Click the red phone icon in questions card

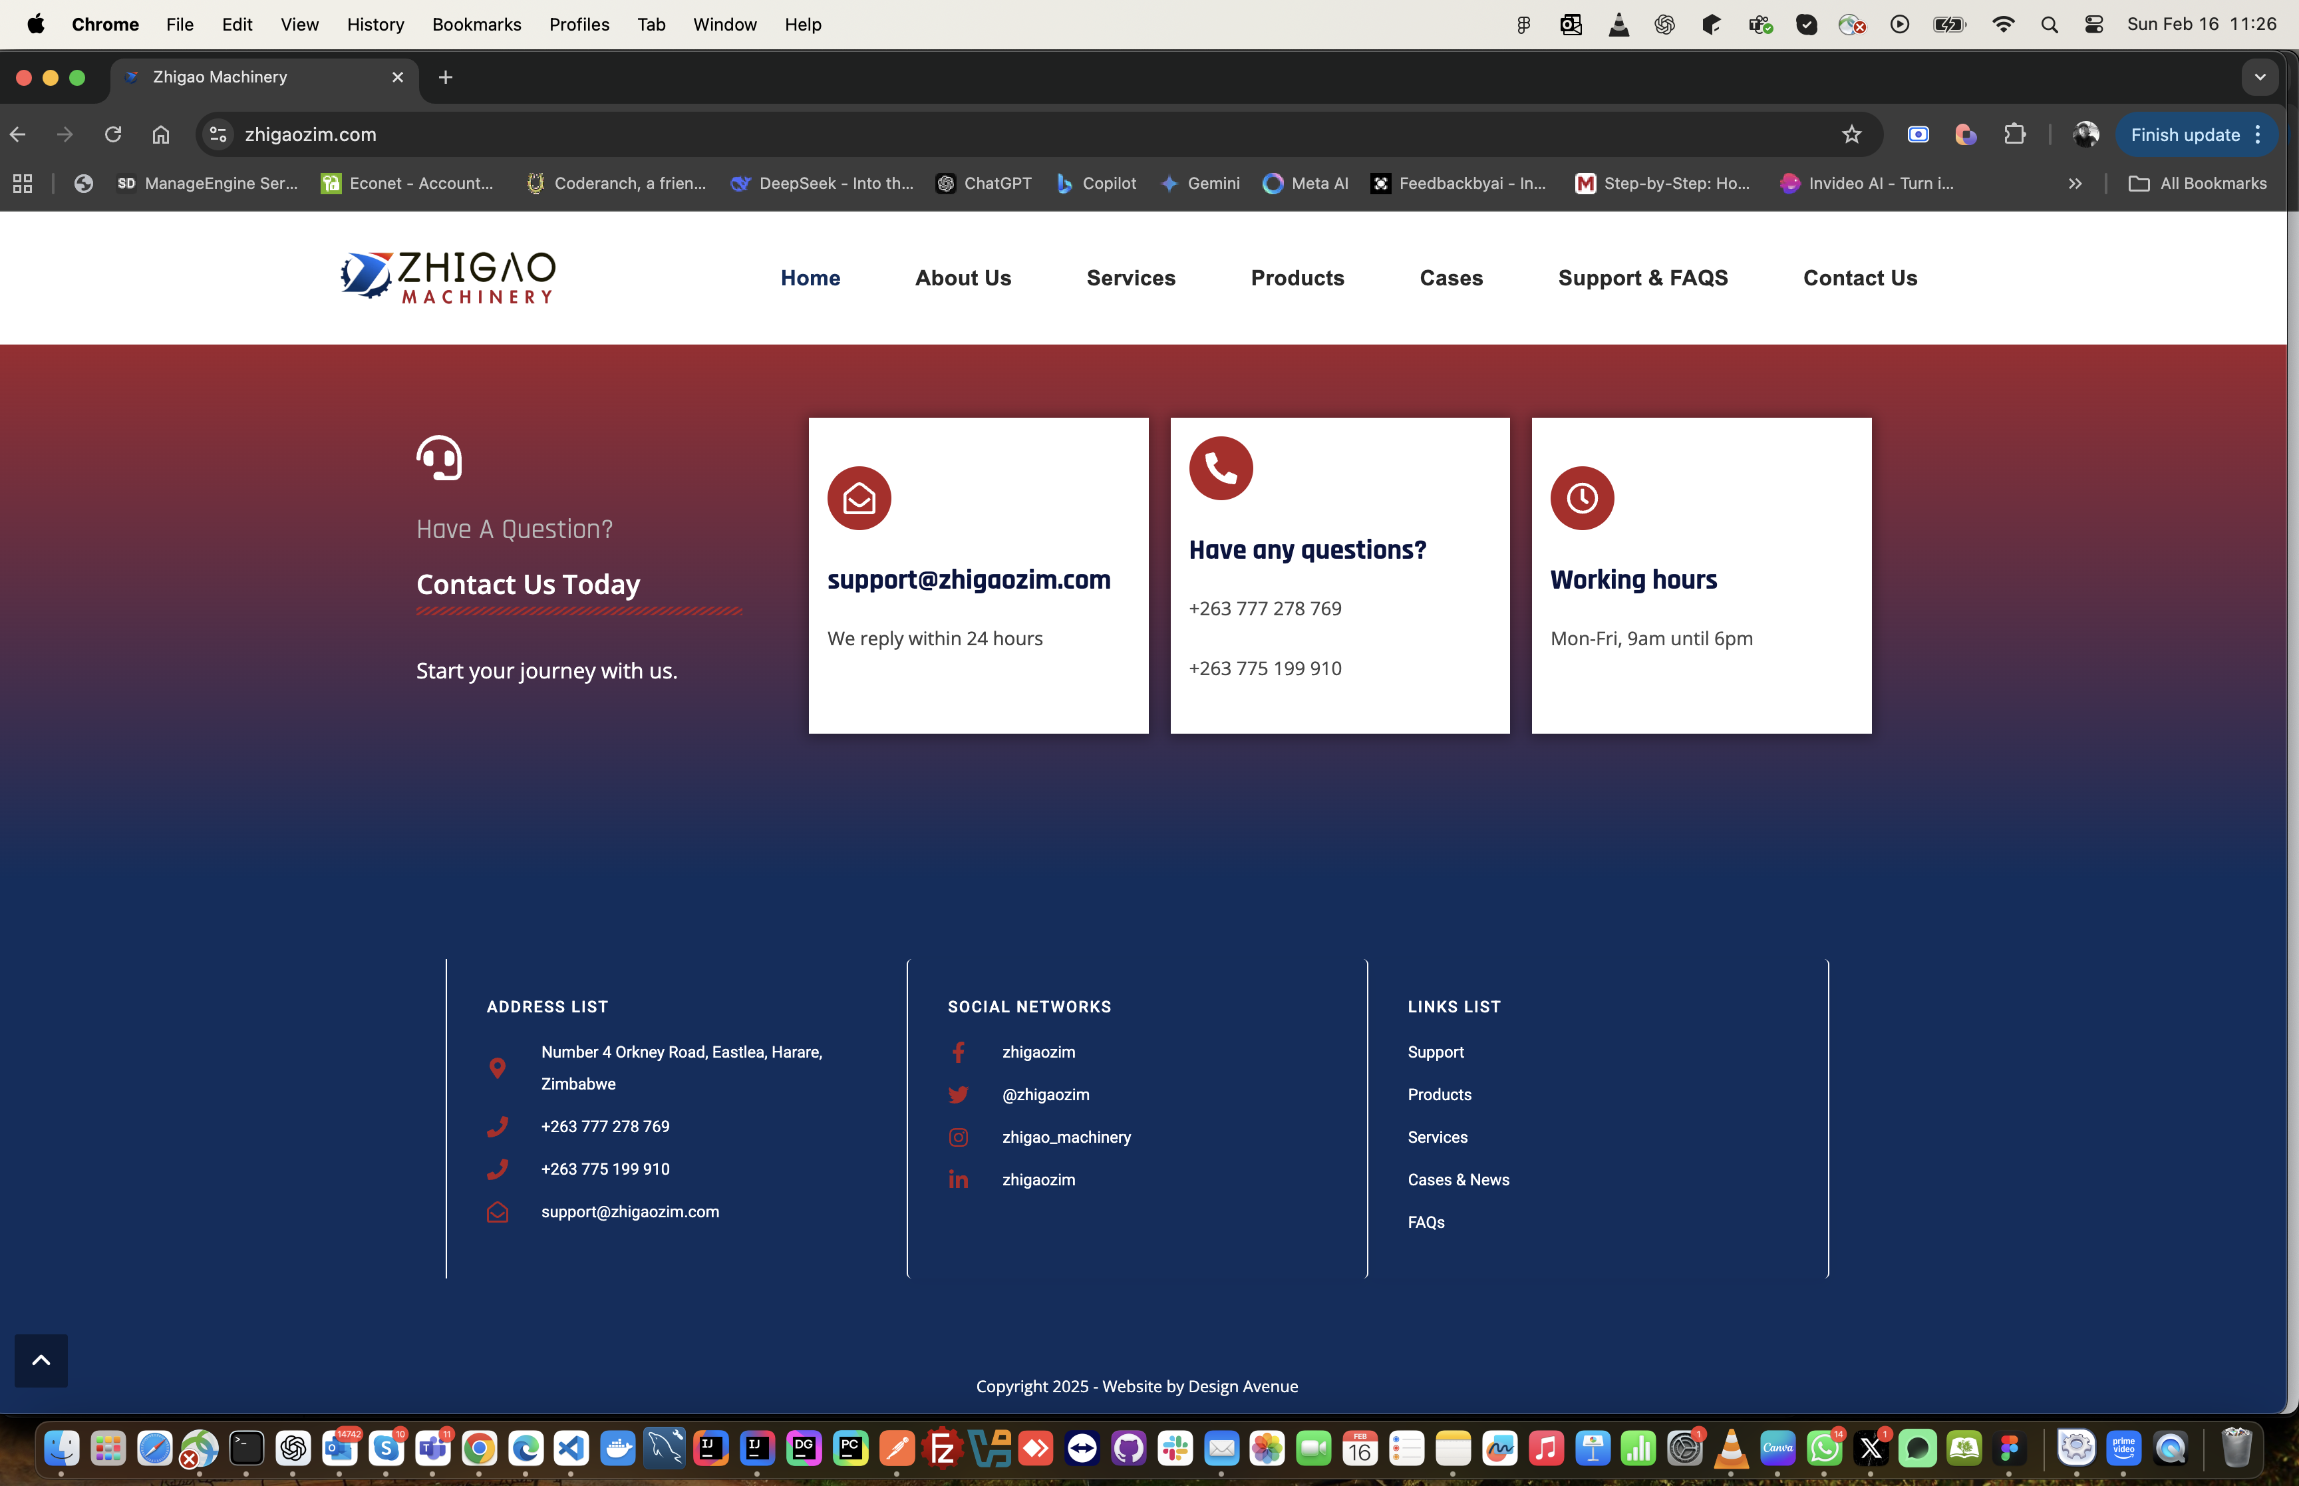click(1221, 469)
